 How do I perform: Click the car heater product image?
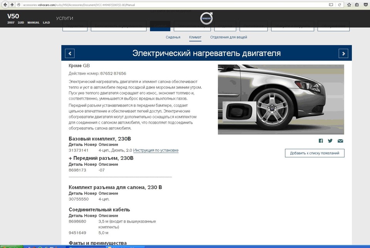tap(281, 100)
